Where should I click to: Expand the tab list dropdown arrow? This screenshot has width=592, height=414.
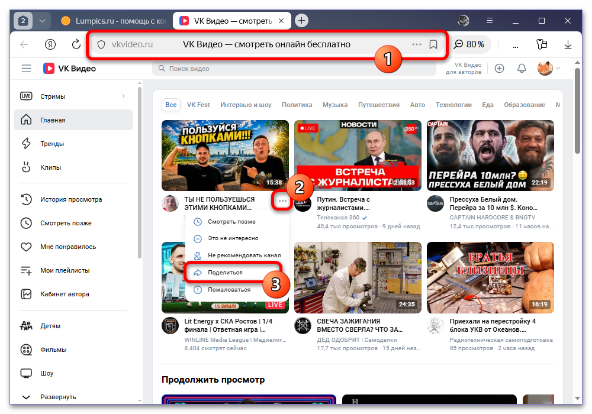[x=42, y=21]
